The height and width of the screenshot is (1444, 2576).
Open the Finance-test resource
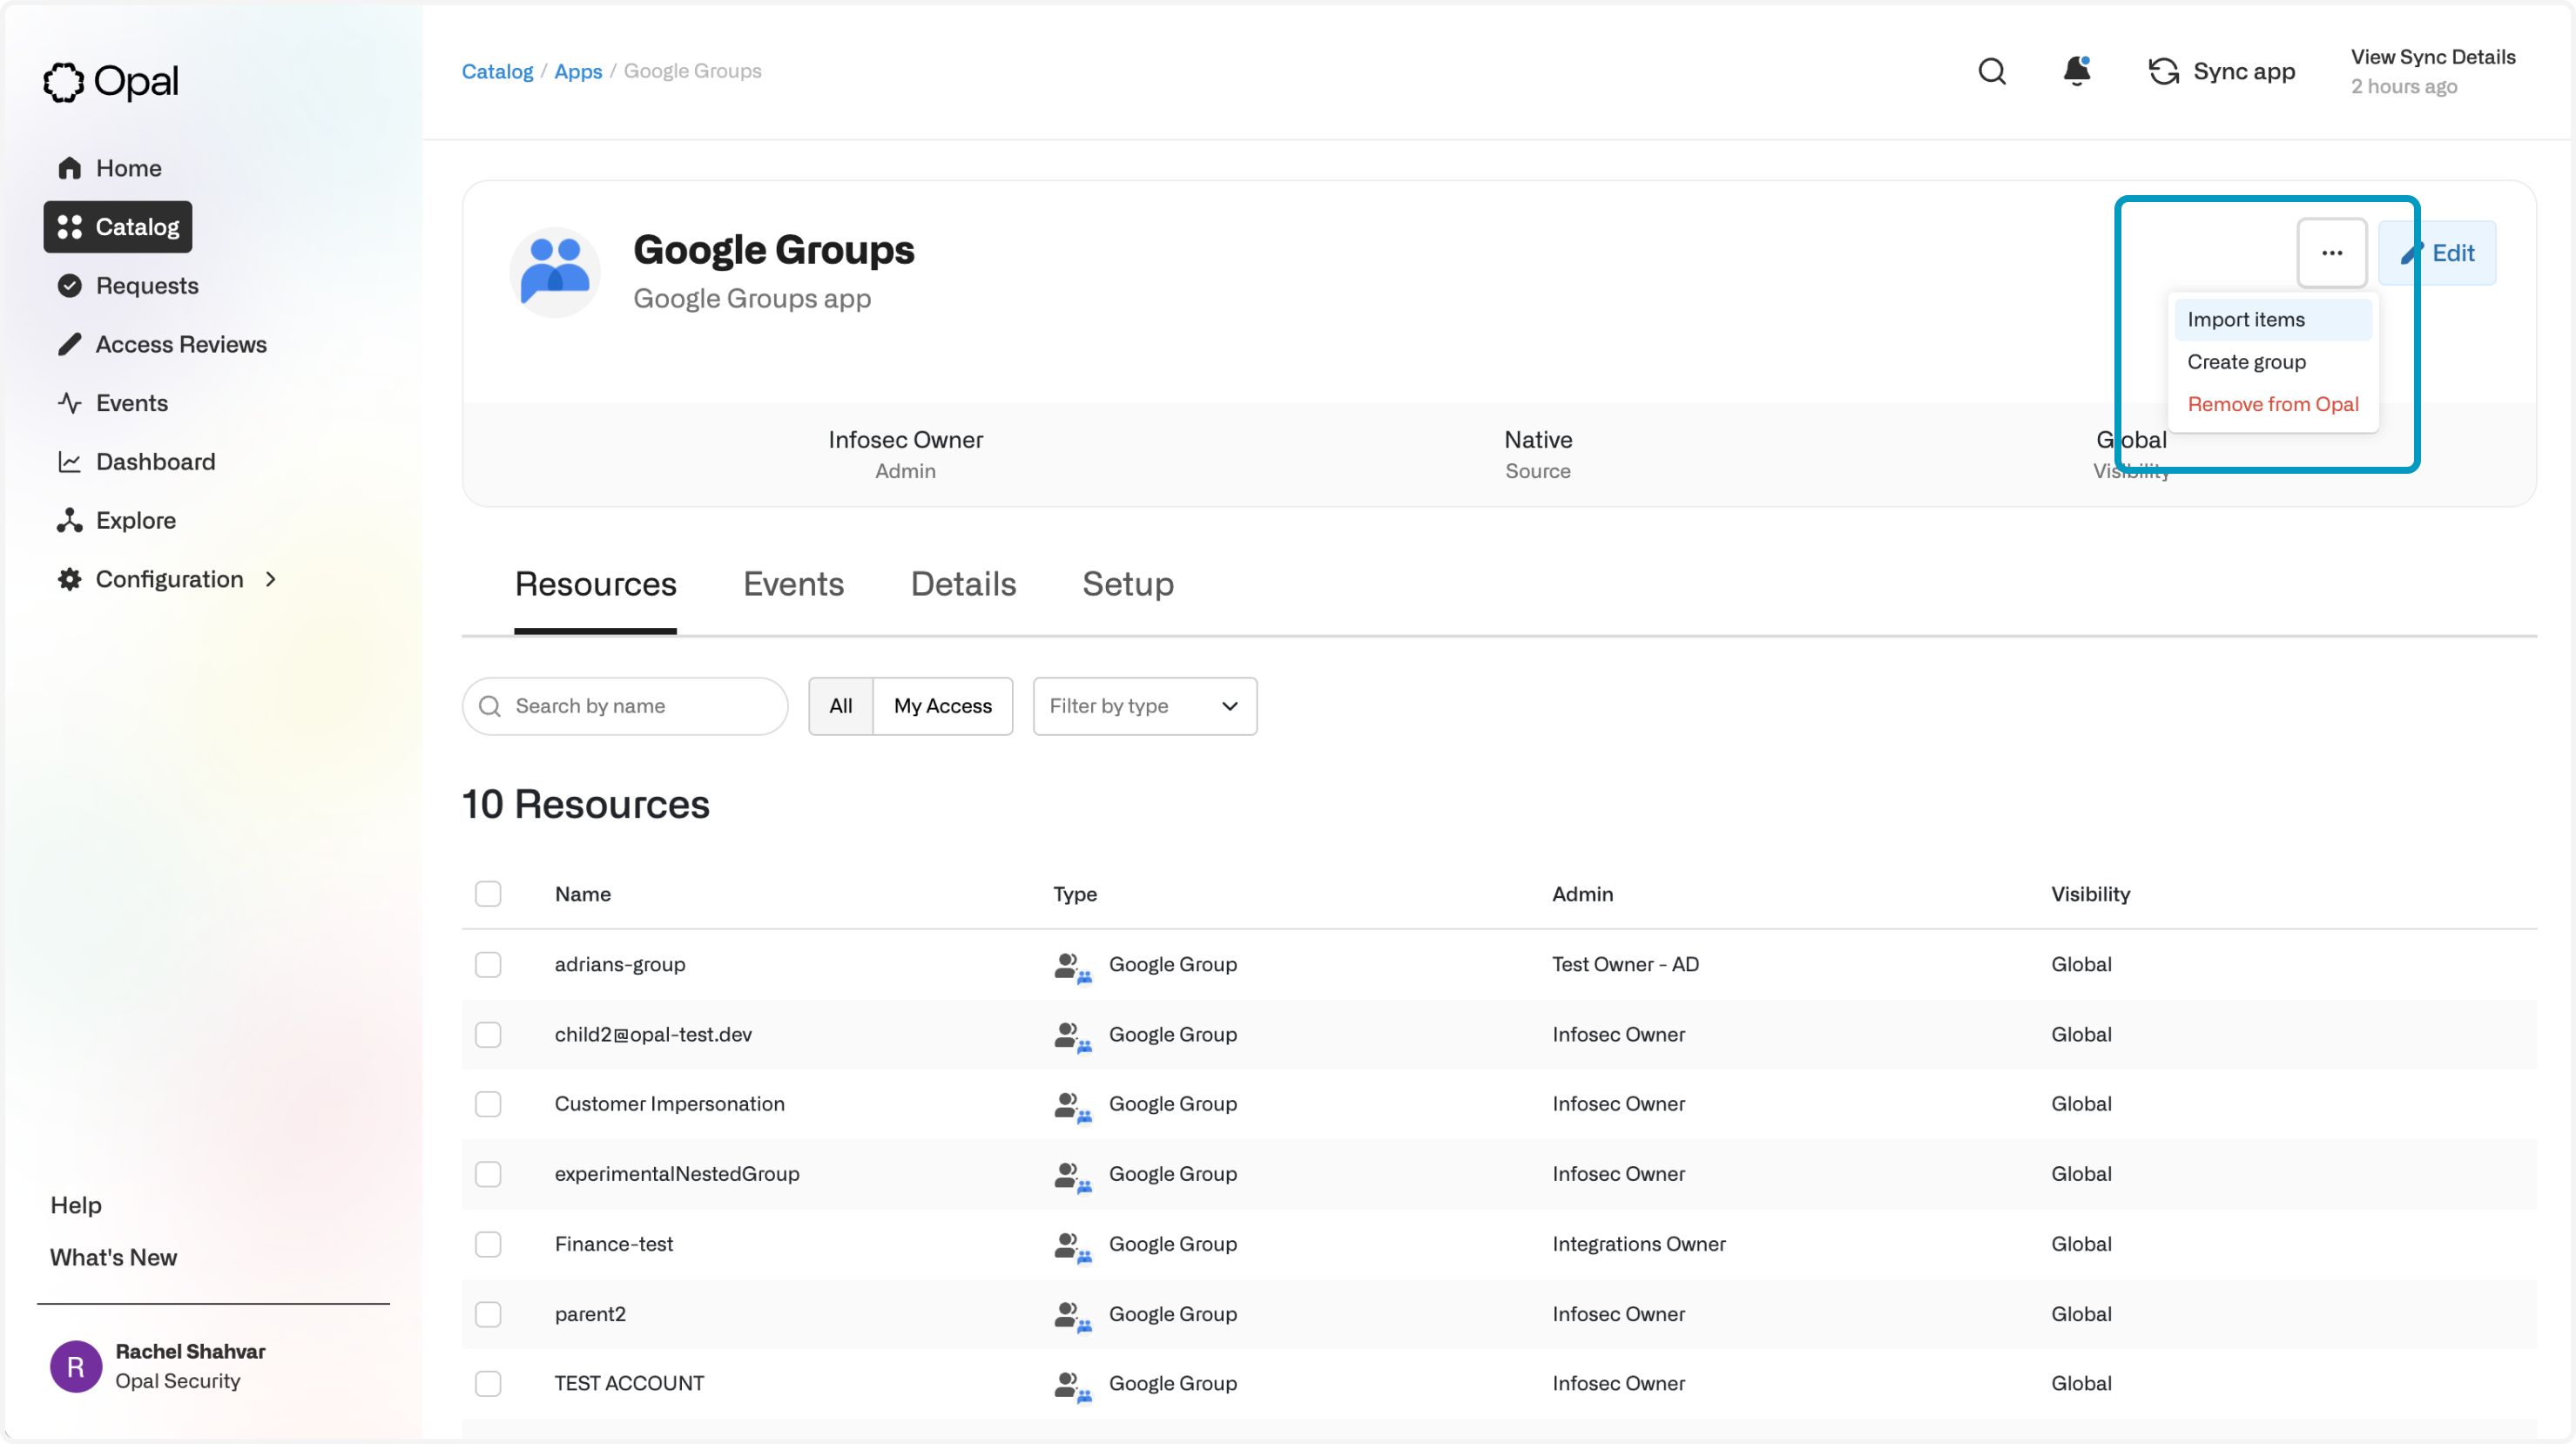[614, 1245]
